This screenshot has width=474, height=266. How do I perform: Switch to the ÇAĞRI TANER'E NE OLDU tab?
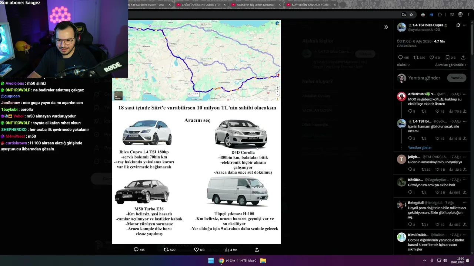[201, 4]
